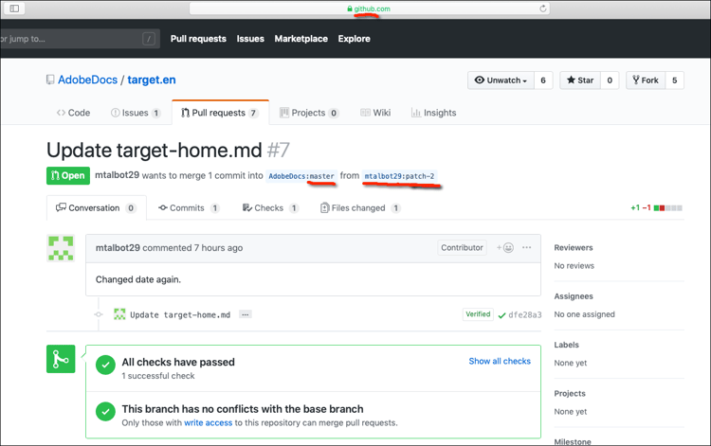Click the stargazers count 0
The width and height of the screenshot is (711, 446).
tap(610, 80)
